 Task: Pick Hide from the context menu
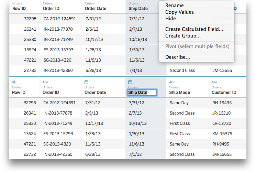[x=170, y=19]
